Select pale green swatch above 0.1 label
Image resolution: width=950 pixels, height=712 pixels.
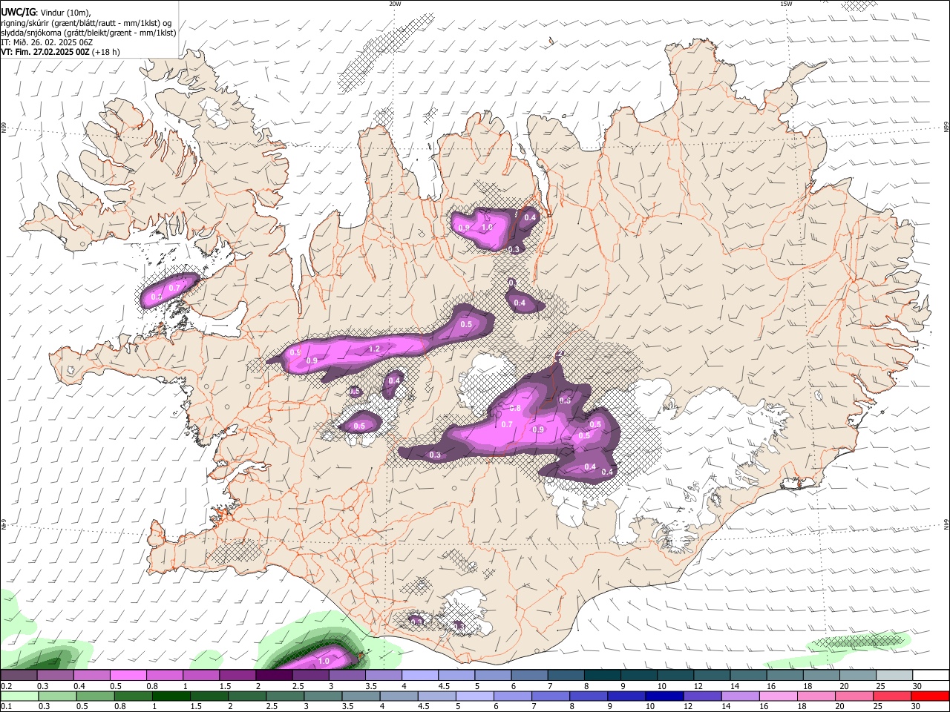pyautogui.click(x=19, y=696)
